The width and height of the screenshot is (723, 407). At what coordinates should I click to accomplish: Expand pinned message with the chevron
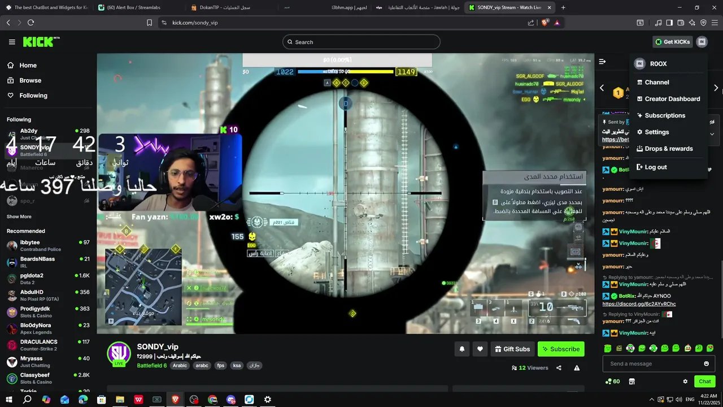712,134
